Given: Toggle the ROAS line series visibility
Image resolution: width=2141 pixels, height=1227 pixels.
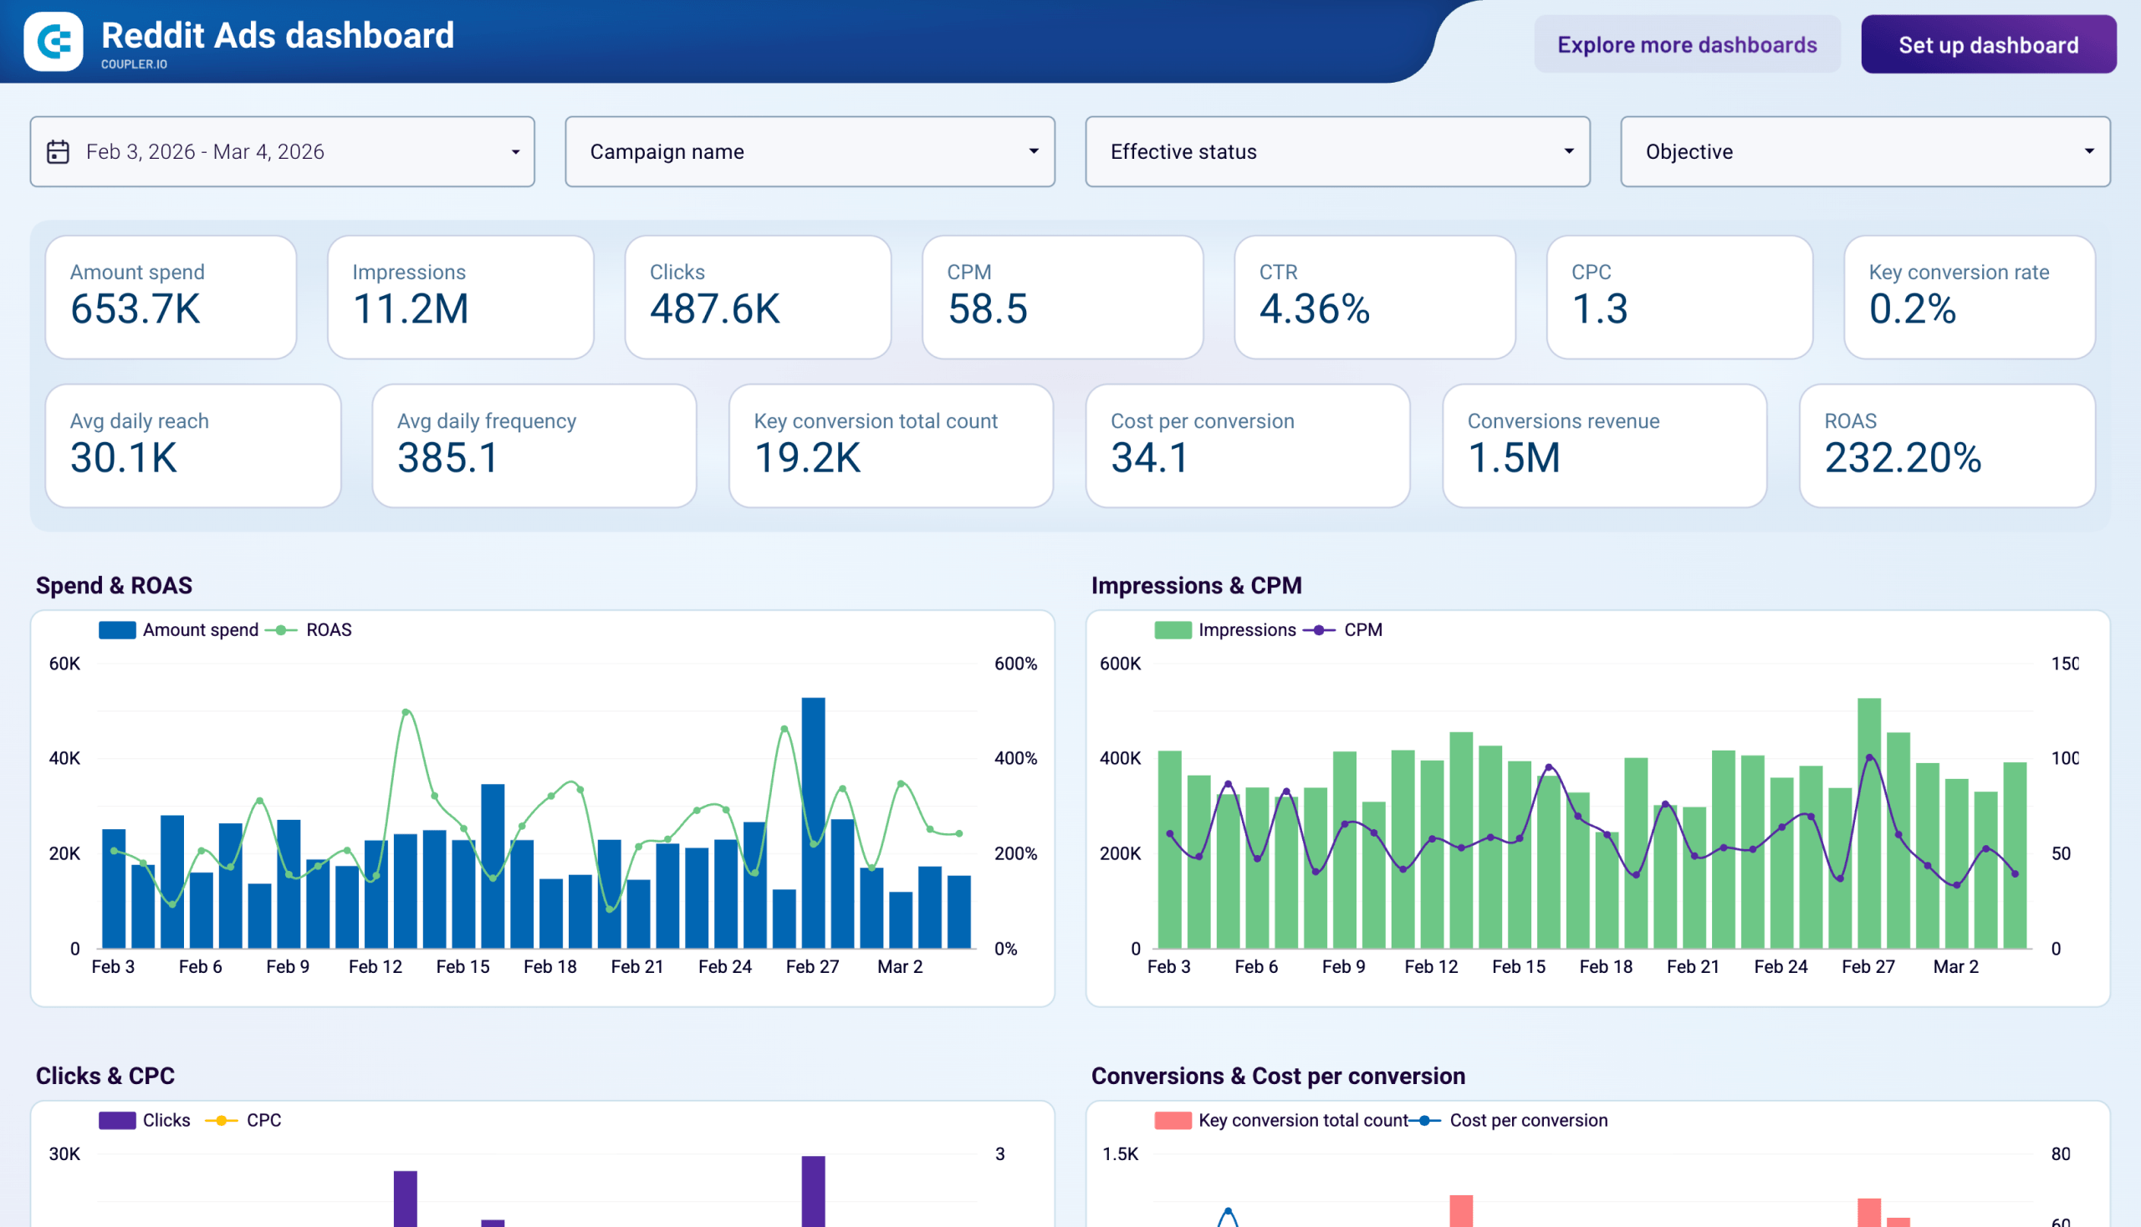Looking at the screenshot, I should (x=329, y=629).
